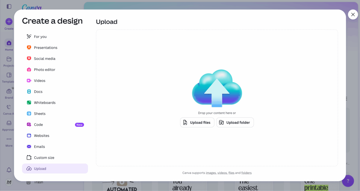Click the Social media heart icon
Image resolution: width=360 pixels, height=191 pixels.
pyautogui.click(x=29, y=58)
